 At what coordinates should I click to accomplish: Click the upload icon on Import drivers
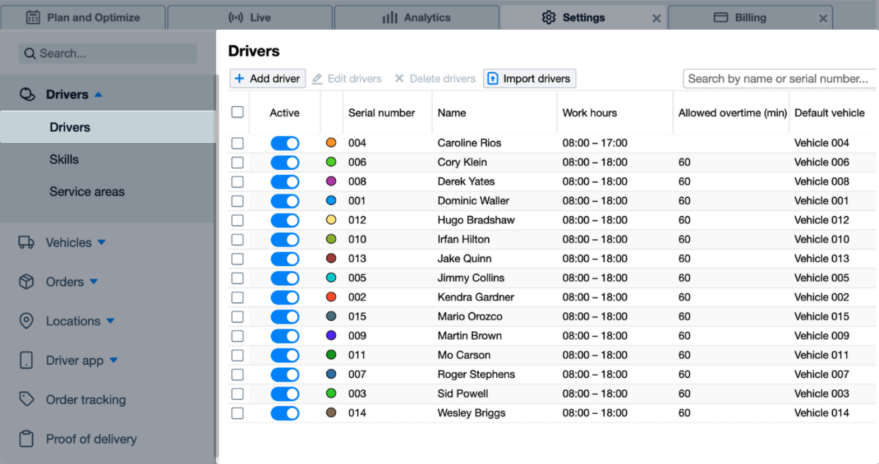(x=493, y=79)
